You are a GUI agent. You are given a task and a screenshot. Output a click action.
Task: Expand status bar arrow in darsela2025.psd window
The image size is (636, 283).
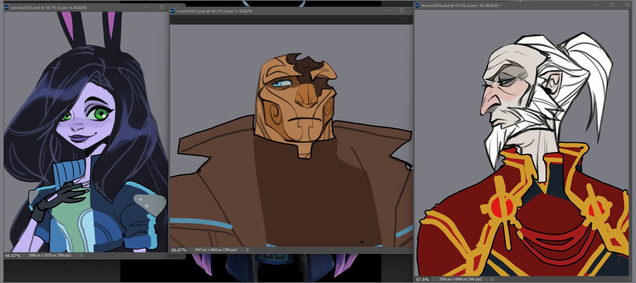click(x=81, y=255)
